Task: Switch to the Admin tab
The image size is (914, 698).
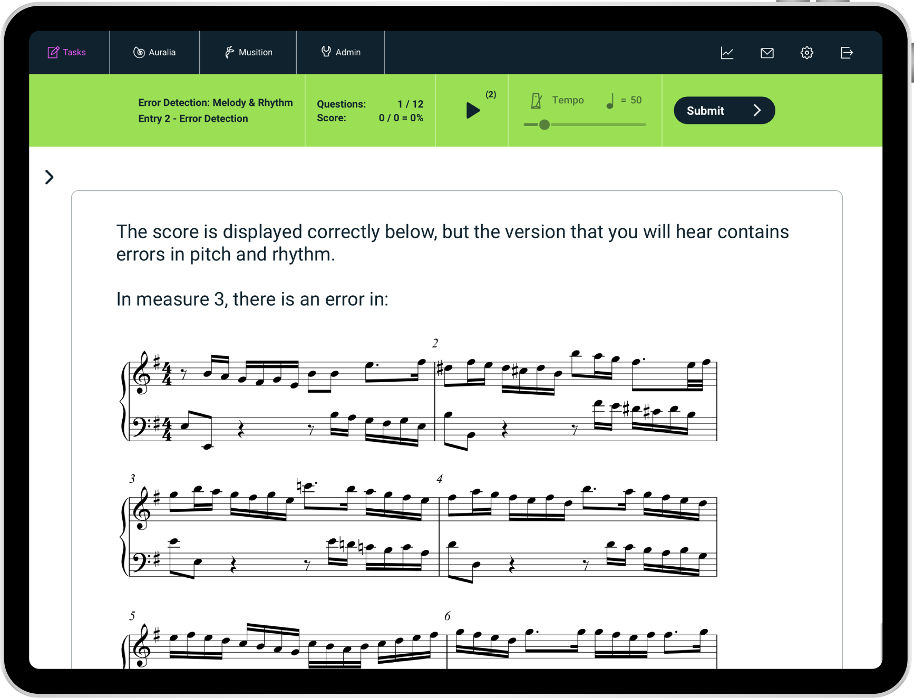Action: point(340,52)
